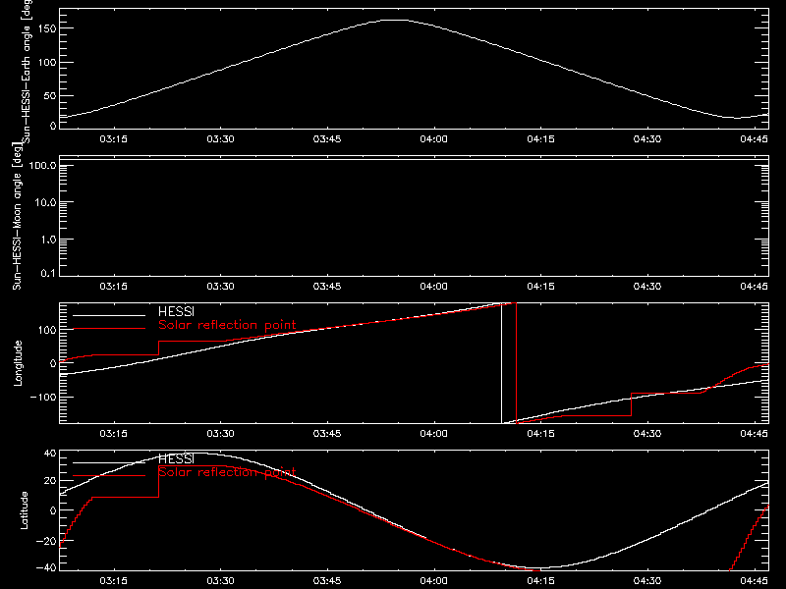The height and width of the screenshot is (589, 786).
Task: Click the -40 tick on Latitude axis
Action: click(46, 568)
